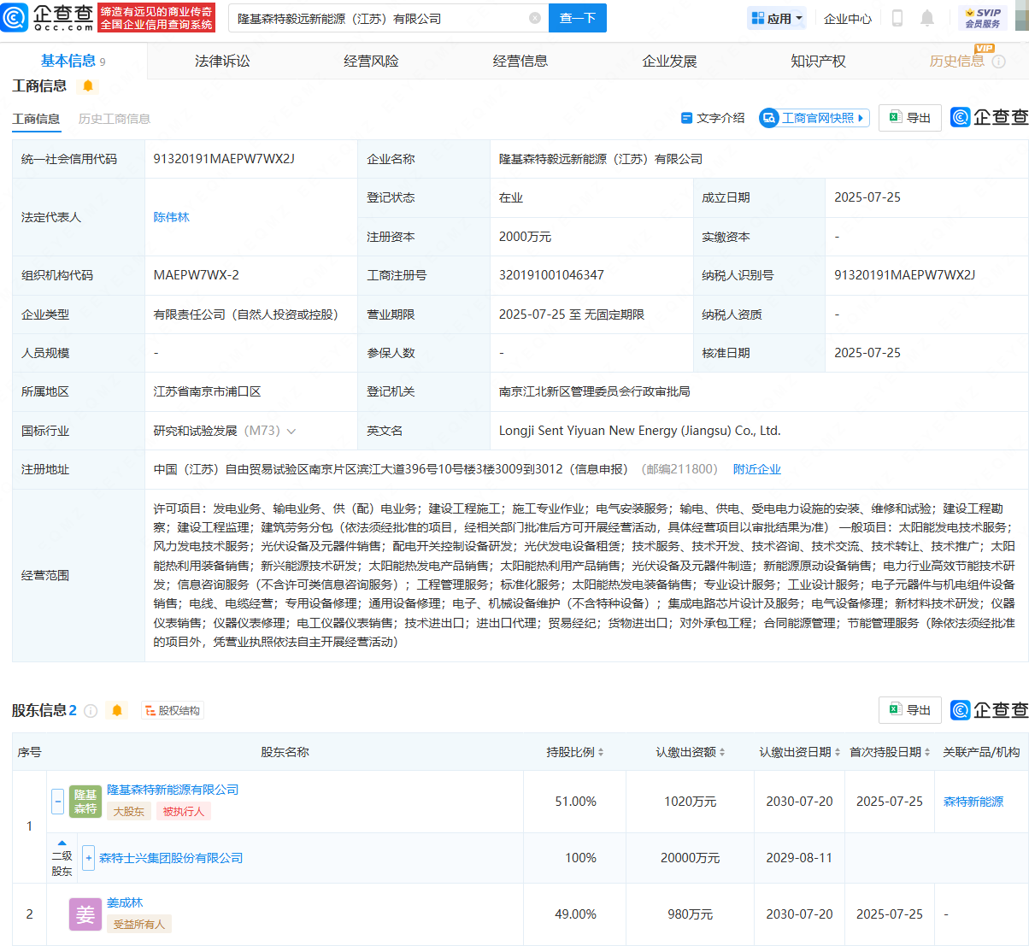The width and height of the screenshot is (1029, 946).
Task: Open the 股权结构 button
Action: [172, 710]
